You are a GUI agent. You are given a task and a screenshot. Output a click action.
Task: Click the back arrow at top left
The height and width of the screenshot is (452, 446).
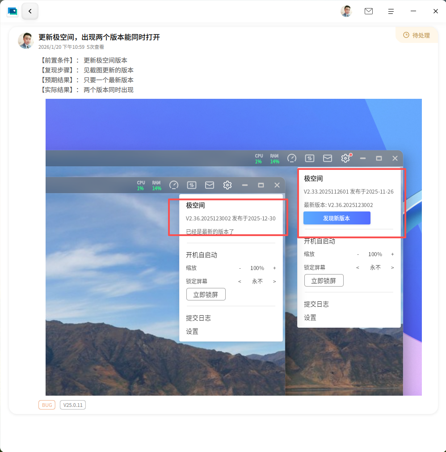[x=29, y=11]
